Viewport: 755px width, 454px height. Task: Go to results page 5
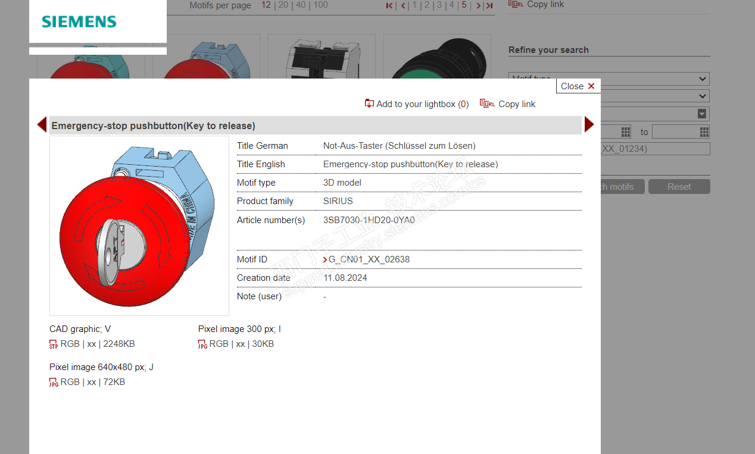464,5
